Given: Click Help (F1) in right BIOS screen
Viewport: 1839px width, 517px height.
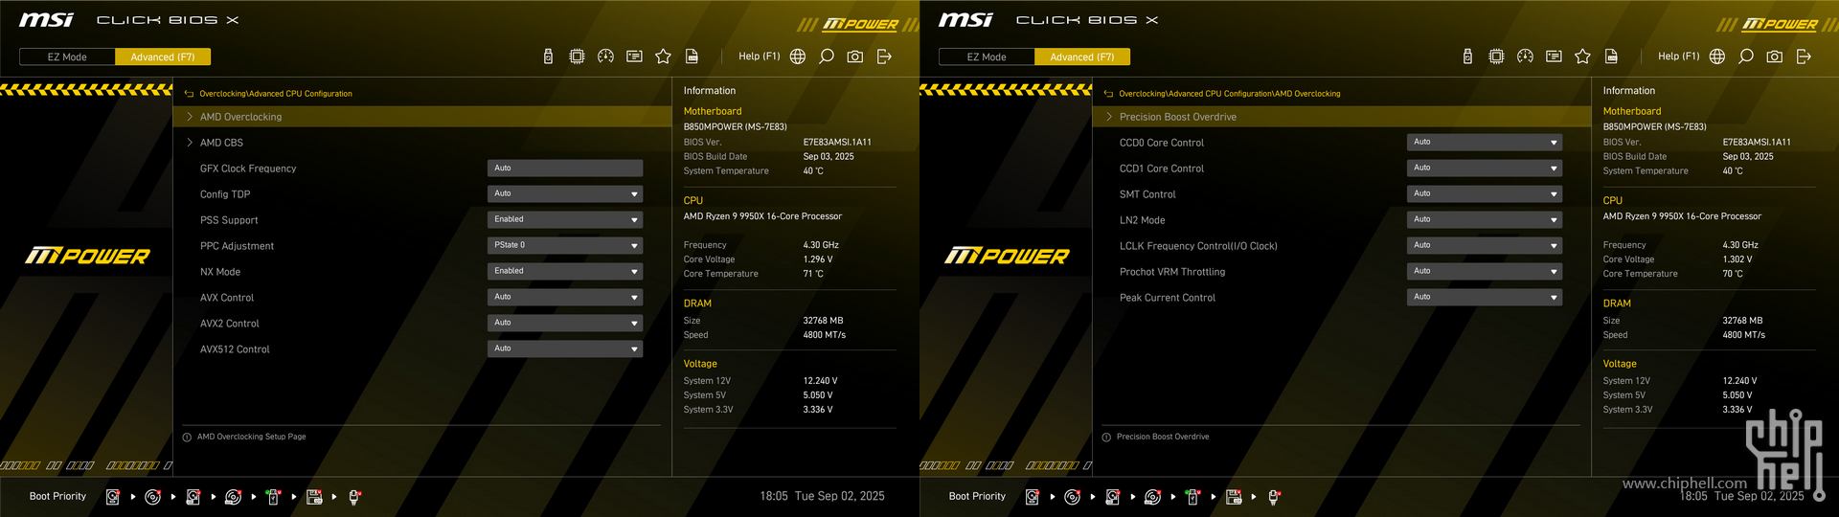Looking at the screenshot, I should point(1678,56).
